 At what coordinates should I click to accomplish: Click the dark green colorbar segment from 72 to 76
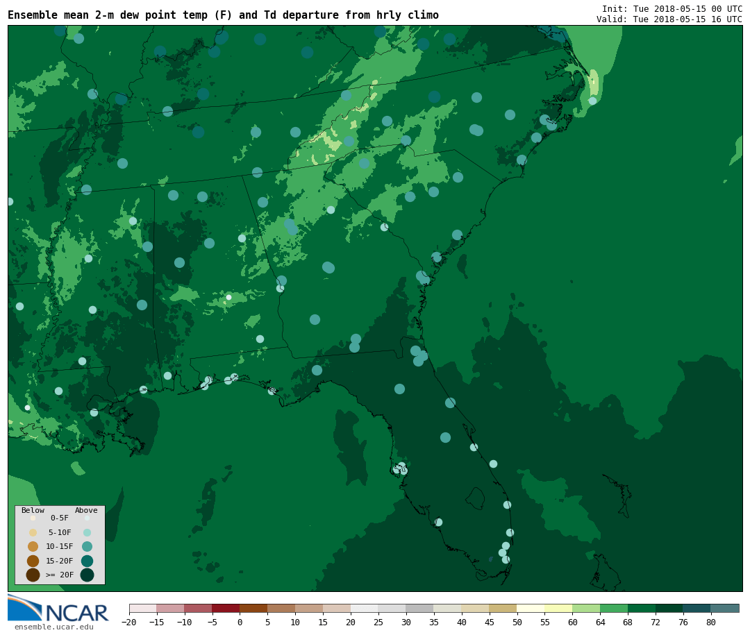coord(670,608)
